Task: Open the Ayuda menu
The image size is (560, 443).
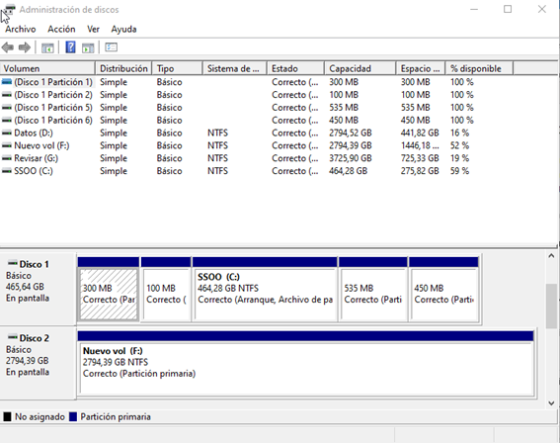Action: click(x=123, y=29)
